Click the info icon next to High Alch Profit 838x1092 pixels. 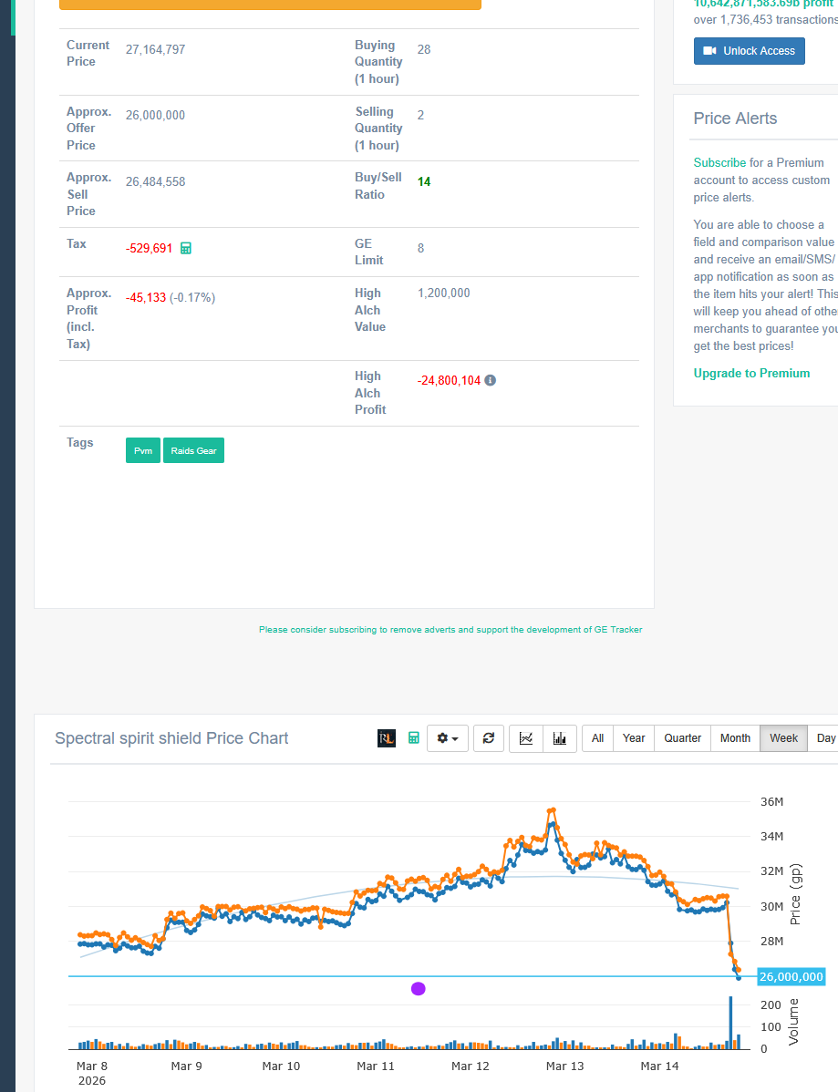(491, 380)
